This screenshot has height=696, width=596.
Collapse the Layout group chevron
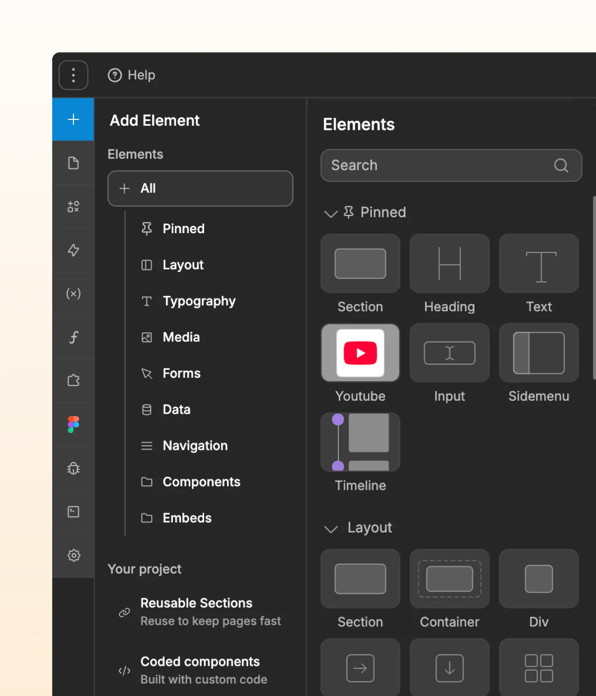pyautogui.click(x=330, y=528)
